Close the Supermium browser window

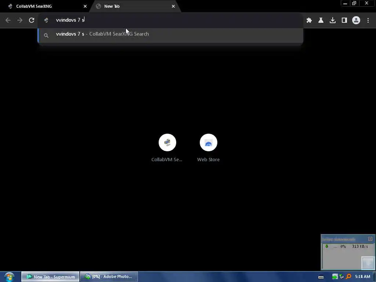click(366, 3)
